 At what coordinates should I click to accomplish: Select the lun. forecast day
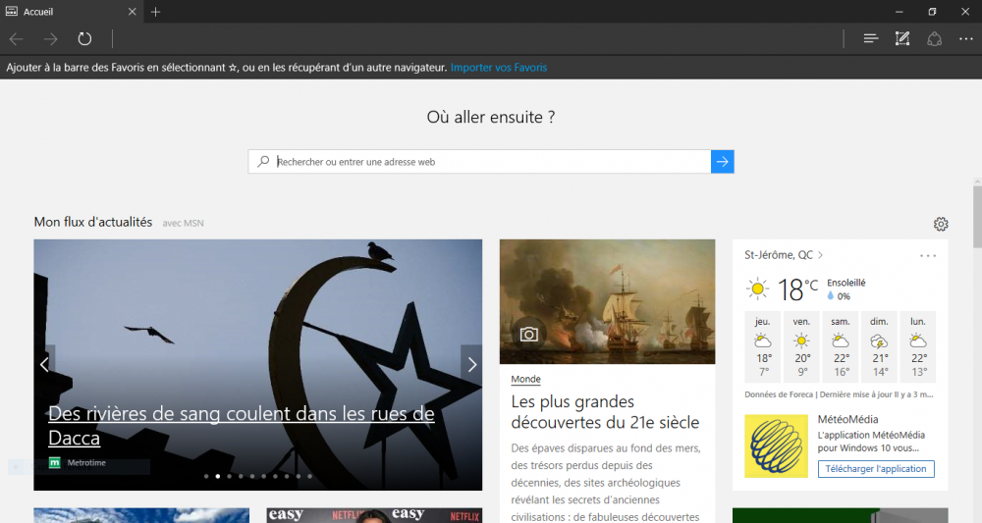coord(918,346)
